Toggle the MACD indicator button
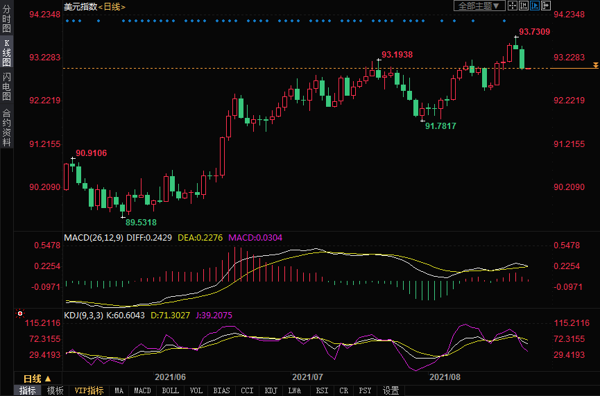Screen dimensions: 600x396 tap(142, 390)
